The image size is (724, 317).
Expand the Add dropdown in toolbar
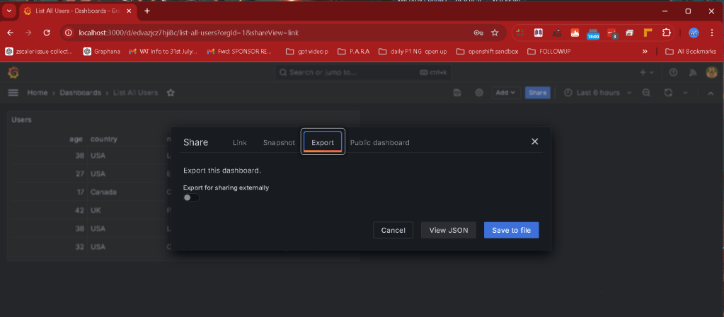coord(506,93)
